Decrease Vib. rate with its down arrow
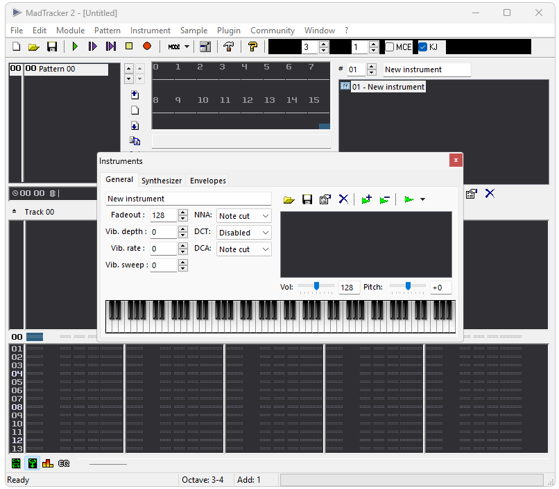559x489 pixels. coord(183,251)
